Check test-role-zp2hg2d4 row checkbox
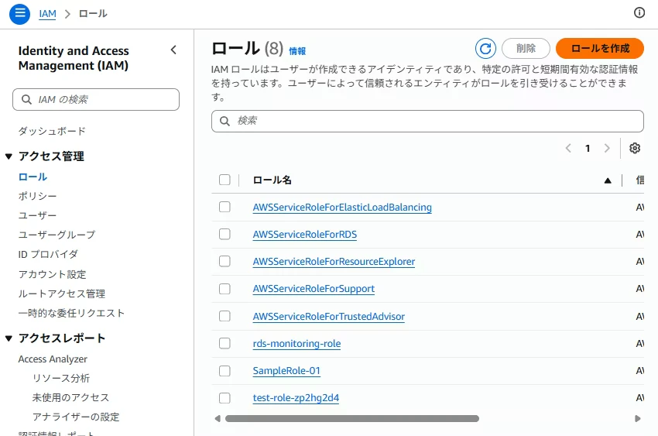The width and height of the screenshot is (658, 436). point(225,398)
